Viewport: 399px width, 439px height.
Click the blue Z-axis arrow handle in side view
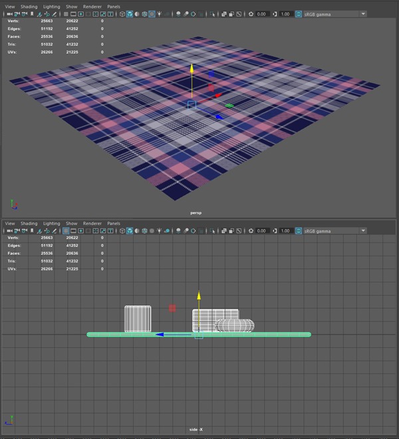point(160,335)
